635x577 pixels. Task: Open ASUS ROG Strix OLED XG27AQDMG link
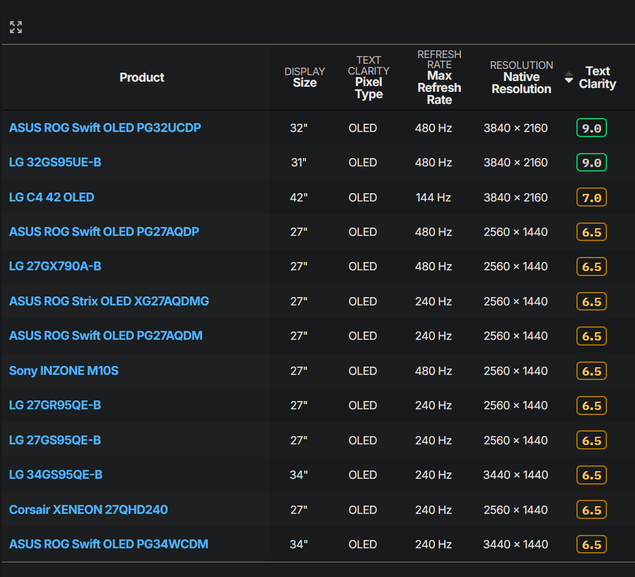[108, 301]
